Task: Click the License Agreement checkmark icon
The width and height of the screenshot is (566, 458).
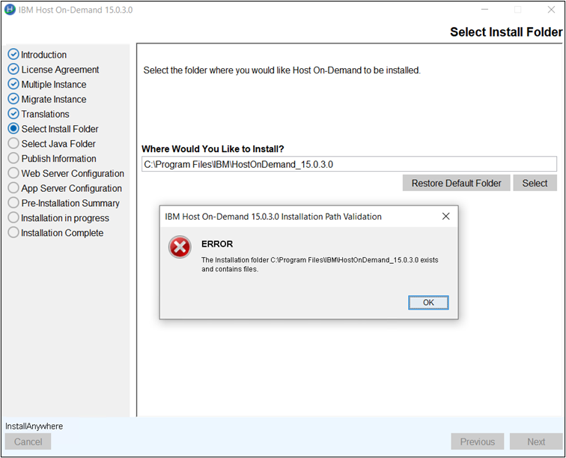Action: 13,70
